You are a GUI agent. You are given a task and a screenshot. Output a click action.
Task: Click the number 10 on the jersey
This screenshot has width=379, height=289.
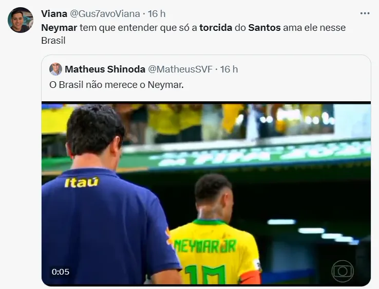[205, 275]
